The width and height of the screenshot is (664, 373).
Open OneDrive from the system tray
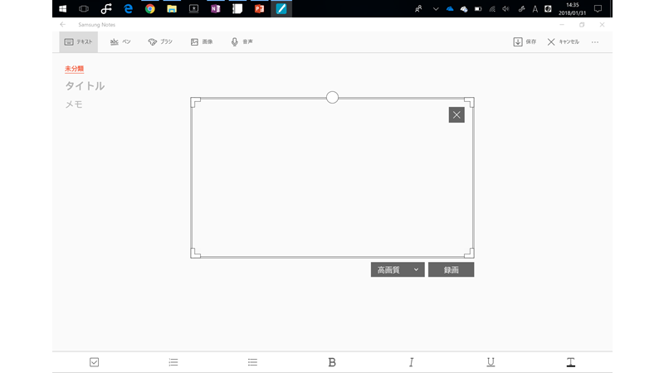coord(450,9)
